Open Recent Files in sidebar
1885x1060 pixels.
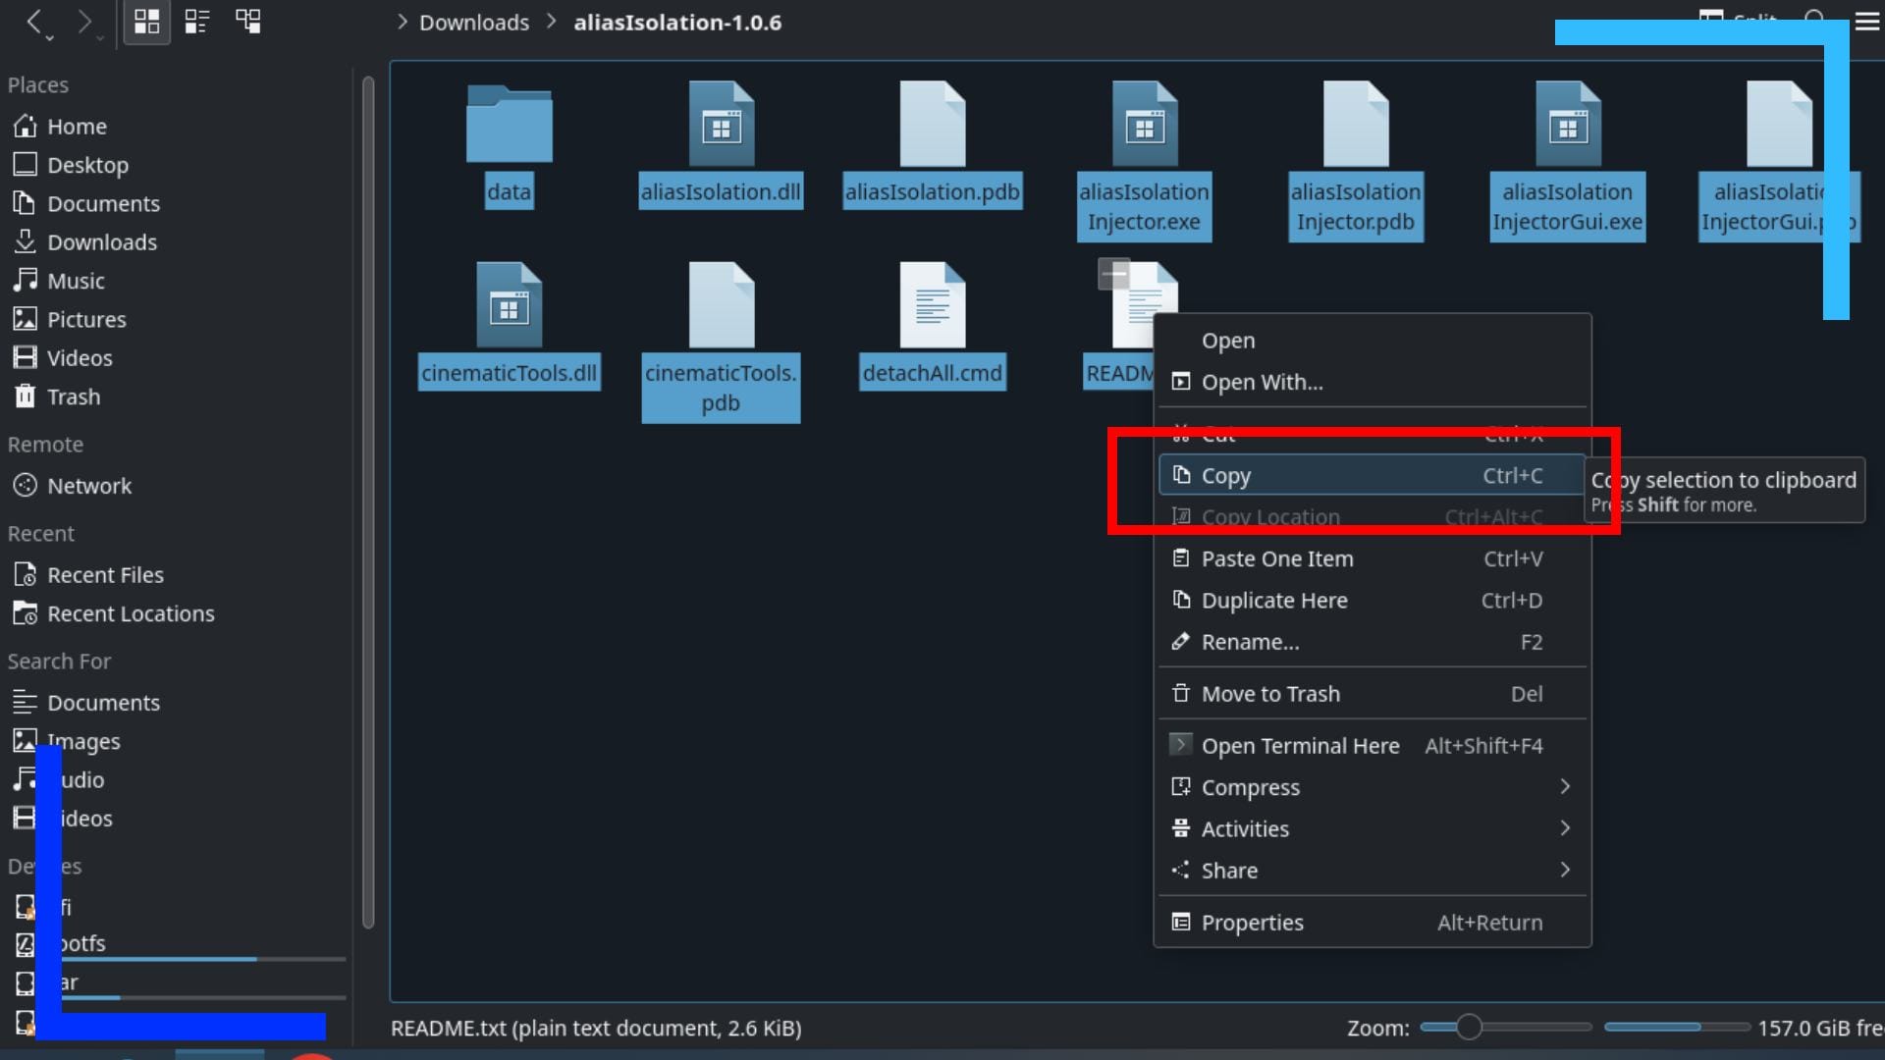105,574
